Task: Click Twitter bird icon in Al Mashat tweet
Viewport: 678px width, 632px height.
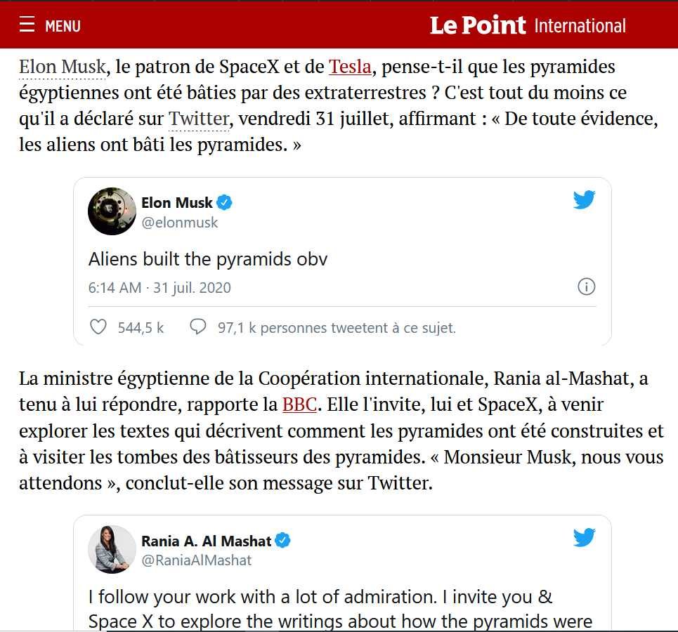Action: 584,538
